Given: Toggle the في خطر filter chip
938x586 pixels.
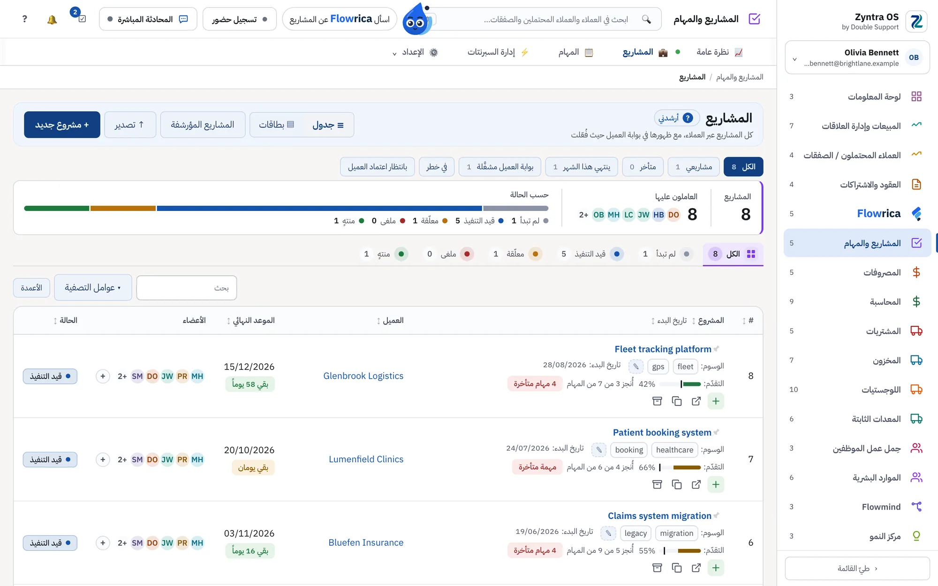Looking at the screenshot, I should [437, 167].
